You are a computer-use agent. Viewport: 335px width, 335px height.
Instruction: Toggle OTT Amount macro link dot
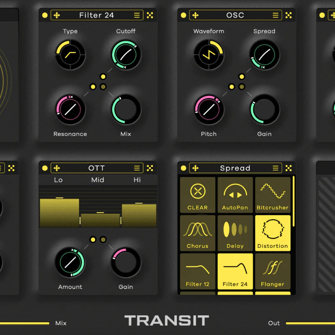pyautogui.click(x=93, y=240)
